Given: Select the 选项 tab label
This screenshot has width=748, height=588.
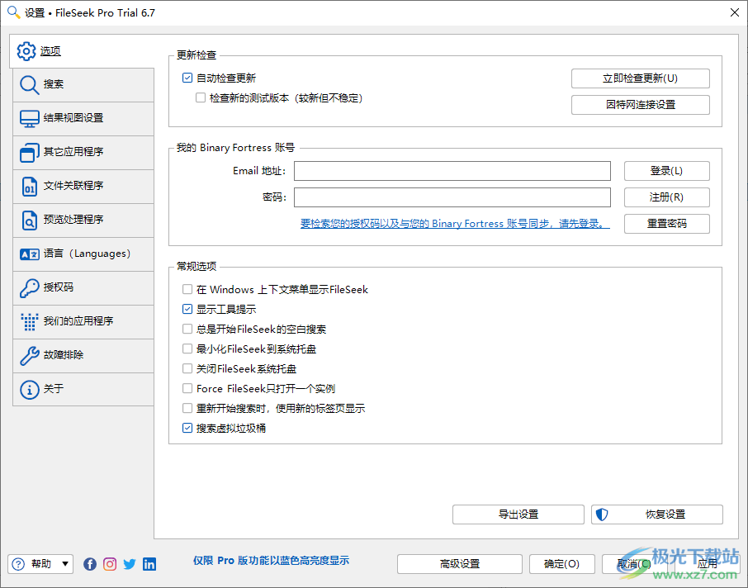Looking at the screenshot, I should pos(50,51).
